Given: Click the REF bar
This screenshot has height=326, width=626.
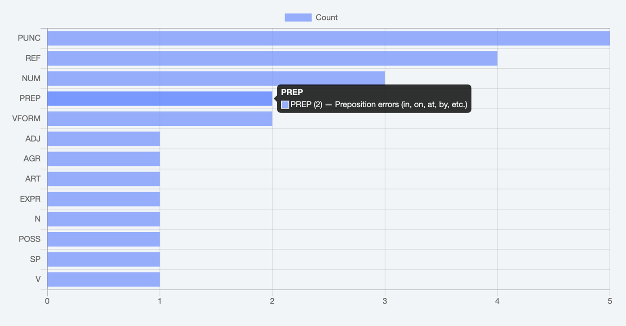Looking at the screenshot, I should click(x=272, y=58).
